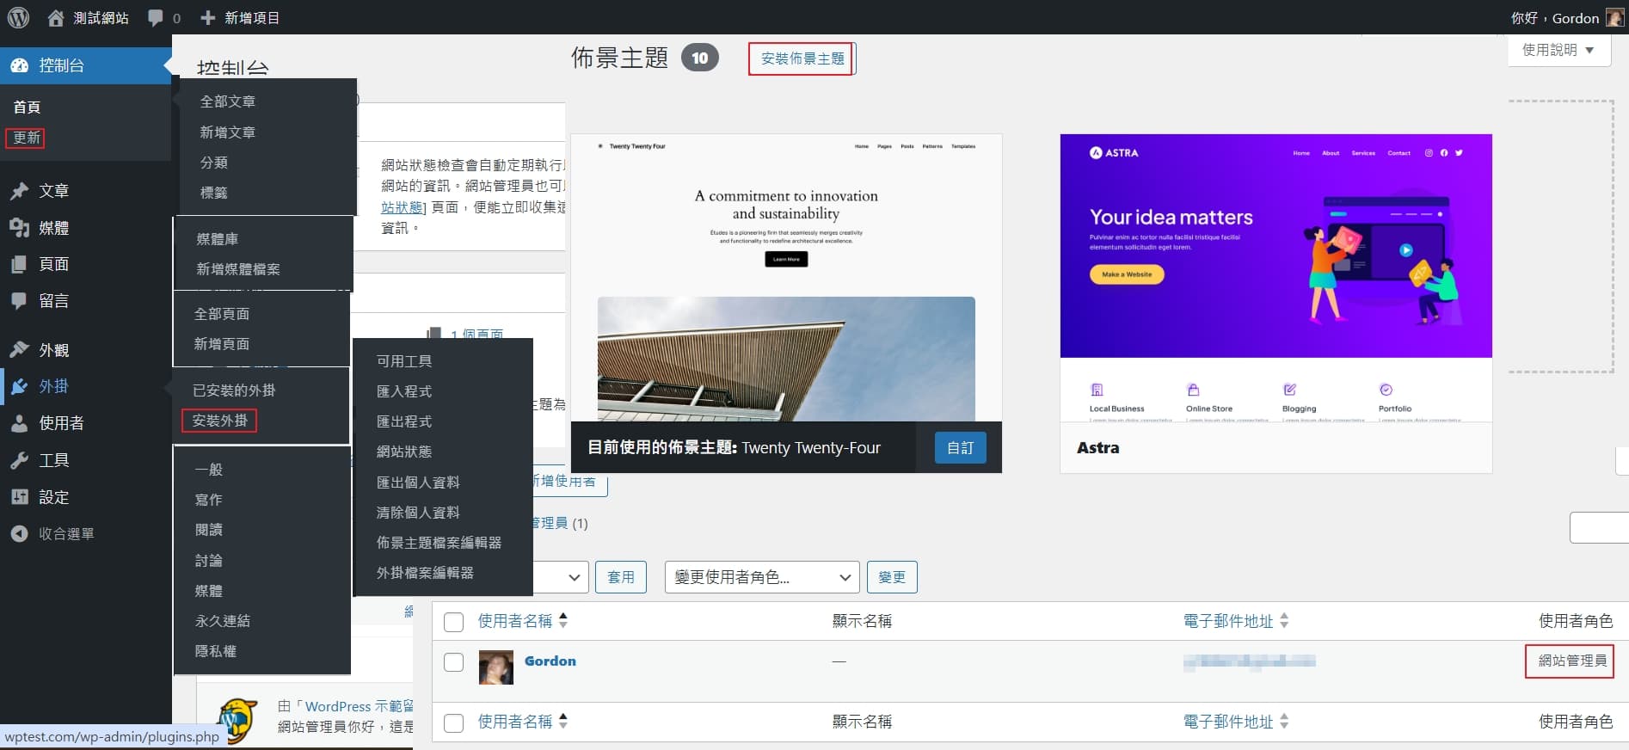Visit site via home icon
This screenshot has height=750, width=1629.
[56, 17]
